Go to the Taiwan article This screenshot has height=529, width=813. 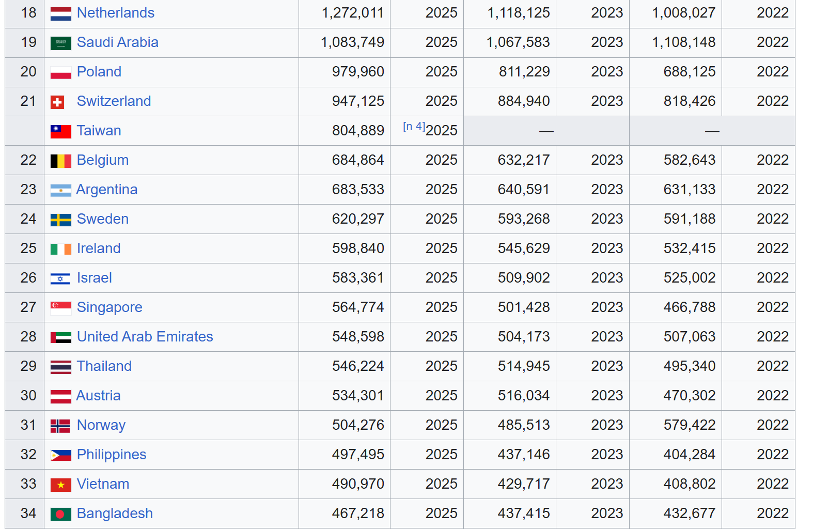pyautogui.click(x=99, y=131)
